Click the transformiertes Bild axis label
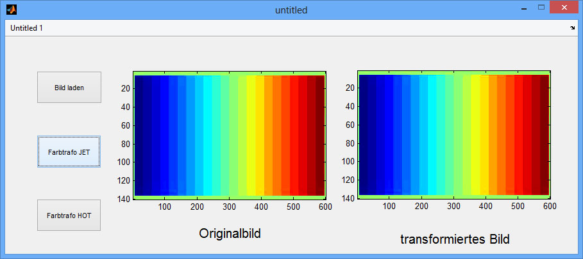Viewport: 583px width, 259px height. (x=455, y=239)
